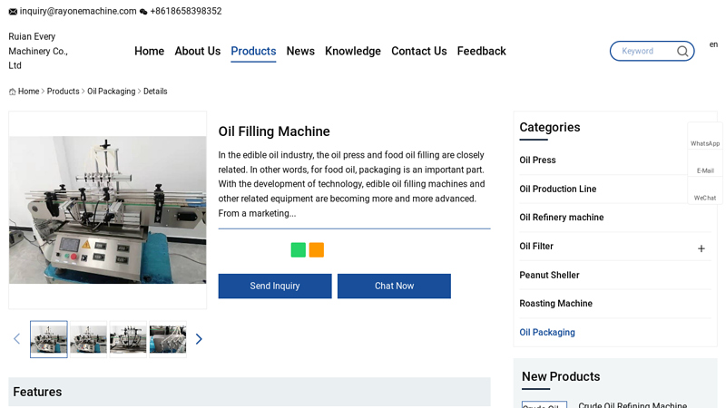This screenshot has width=726, height=408.
Task: Open the Peanut Sheller category
Action: click(x=549, y=276)
